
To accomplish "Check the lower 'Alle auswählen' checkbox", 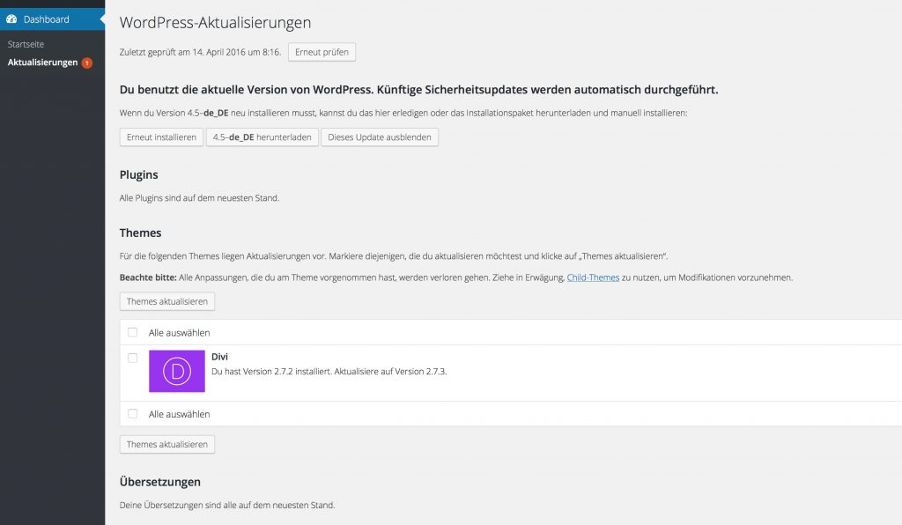I will (133, 413).
